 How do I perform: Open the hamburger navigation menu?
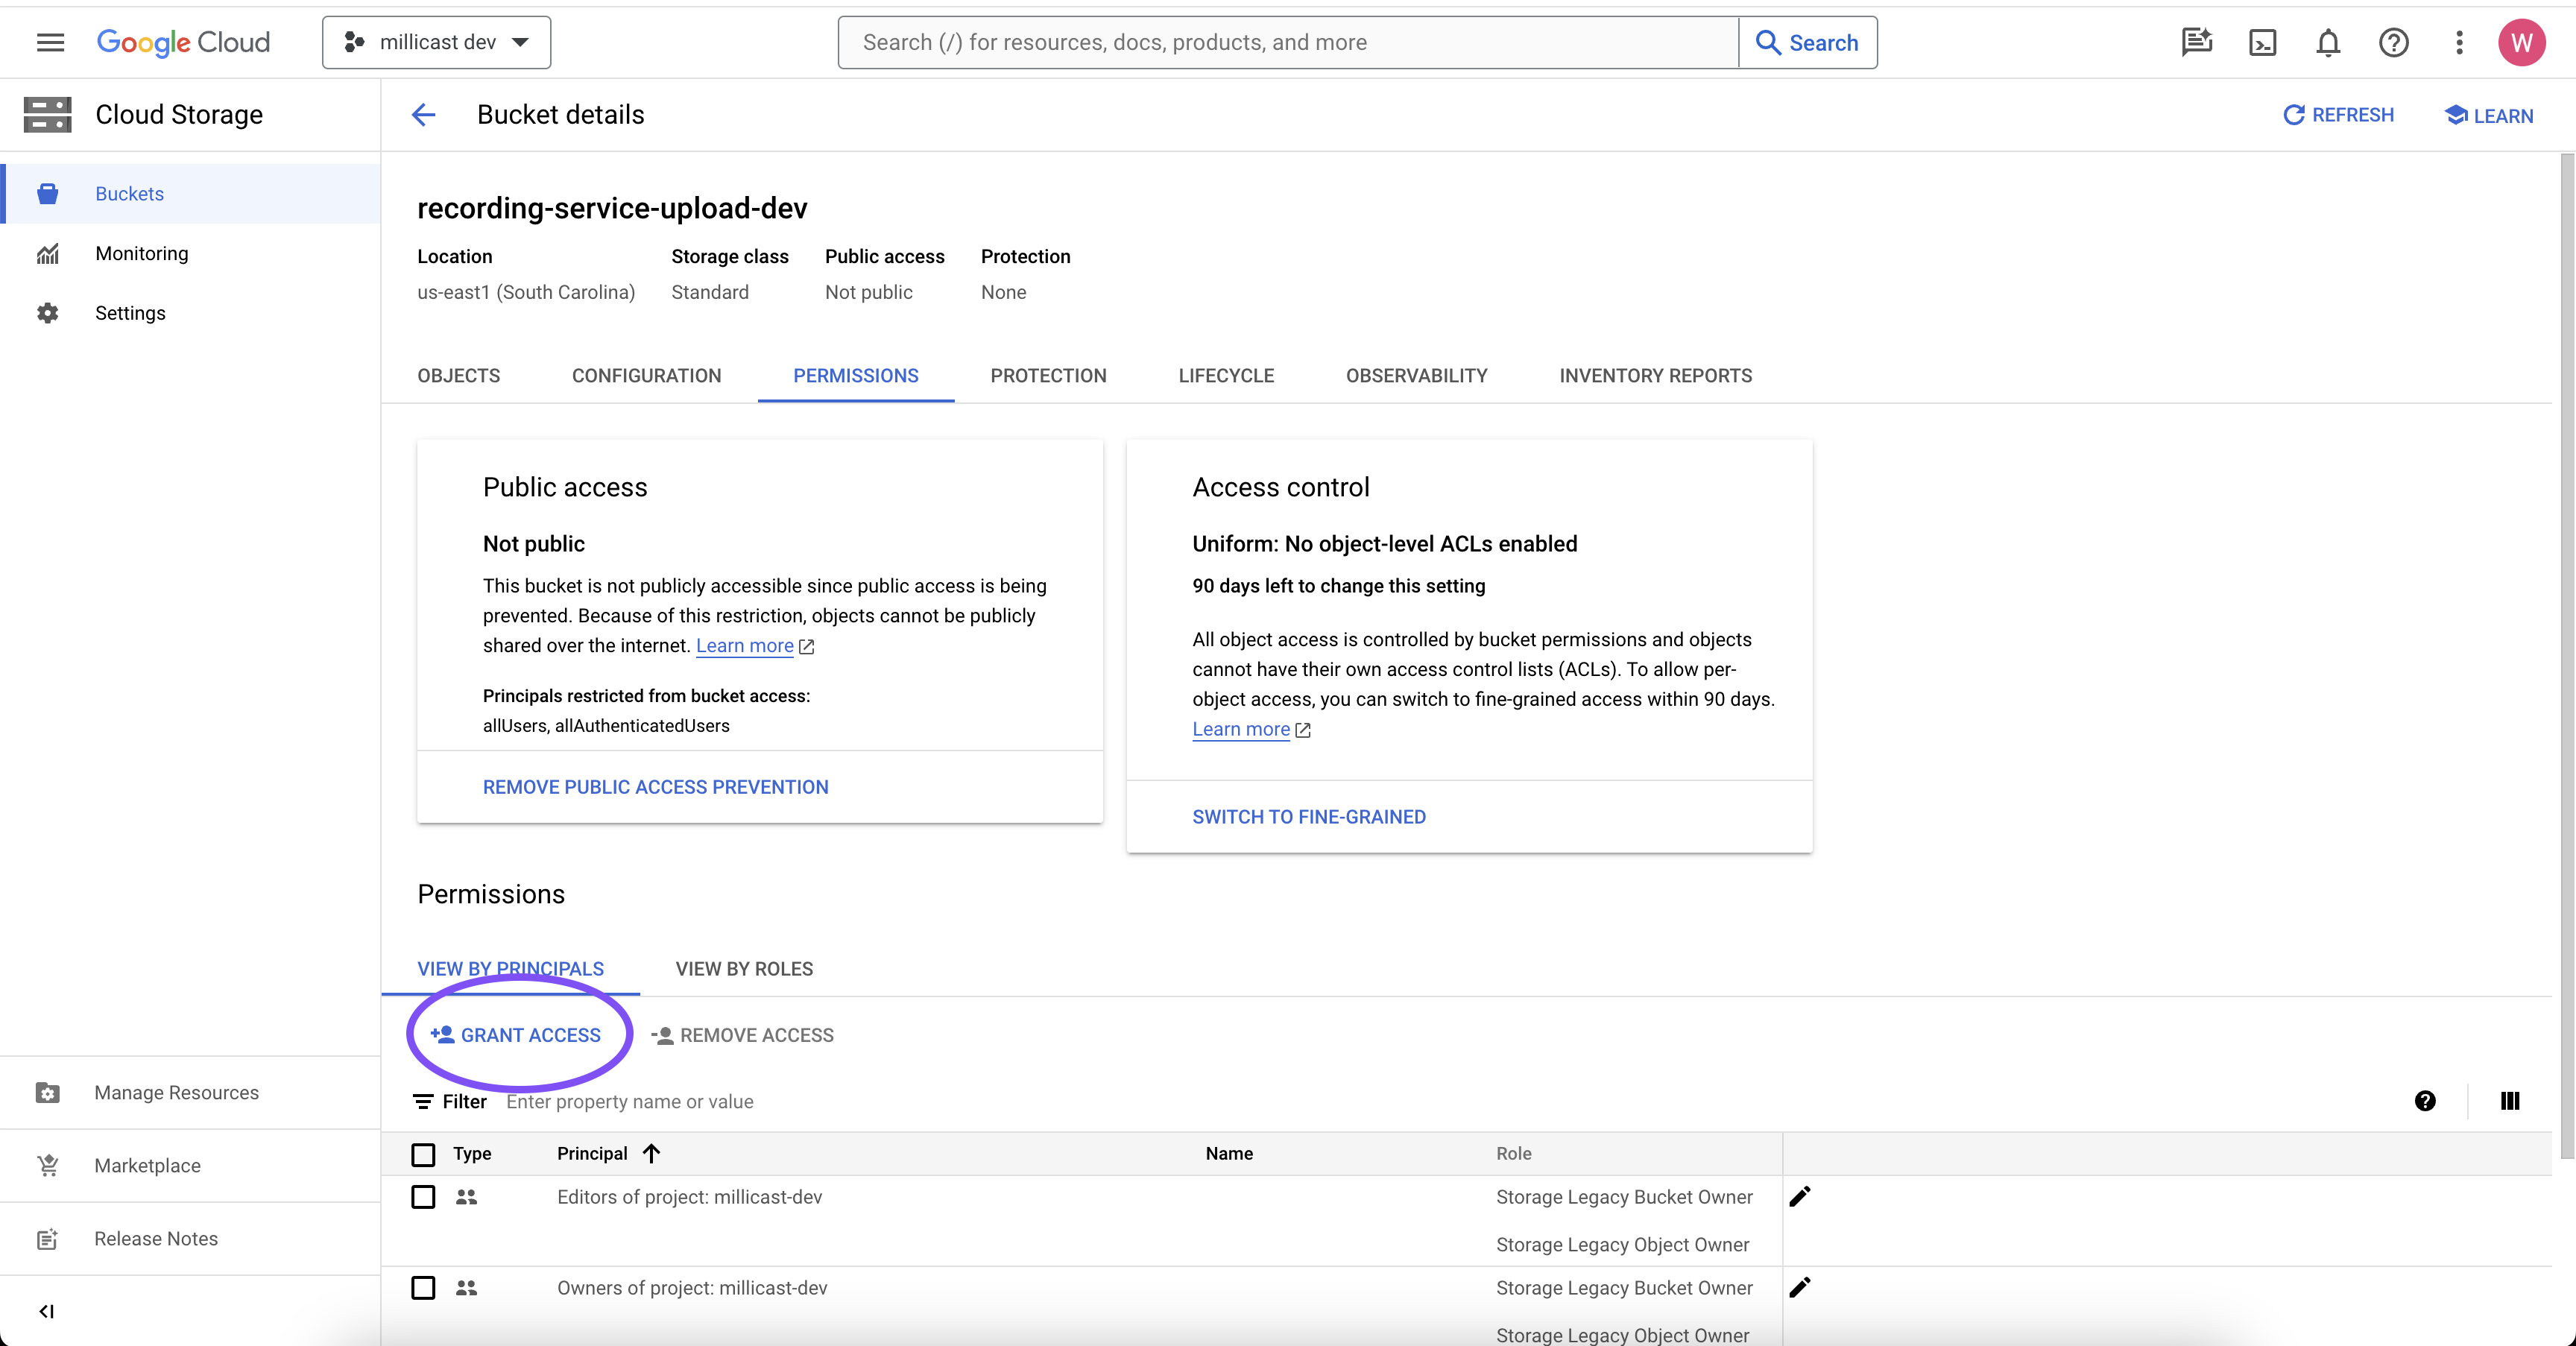(50, 42)
